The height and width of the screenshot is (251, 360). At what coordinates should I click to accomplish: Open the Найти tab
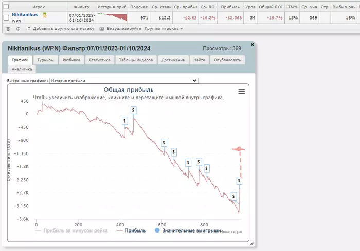199,60
